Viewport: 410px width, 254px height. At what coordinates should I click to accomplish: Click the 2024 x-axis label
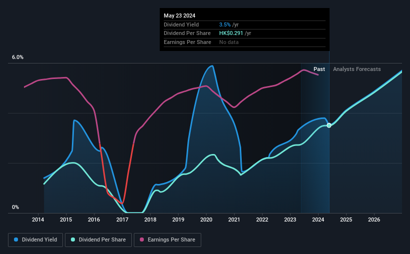pyautogui.click(x=318, y=219)
